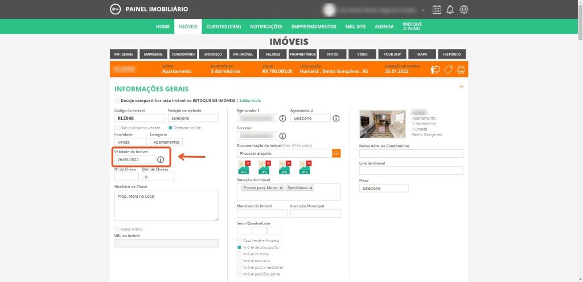583x282 pixels.
Task: Check the Não publicar no website box
Action: (117, 128)
